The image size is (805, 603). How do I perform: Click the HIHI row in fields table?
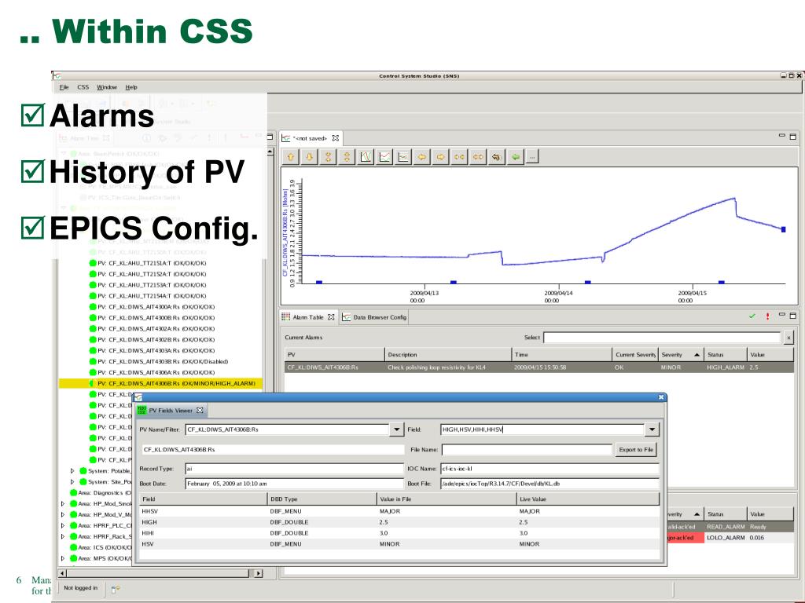(x=399, y=533)
